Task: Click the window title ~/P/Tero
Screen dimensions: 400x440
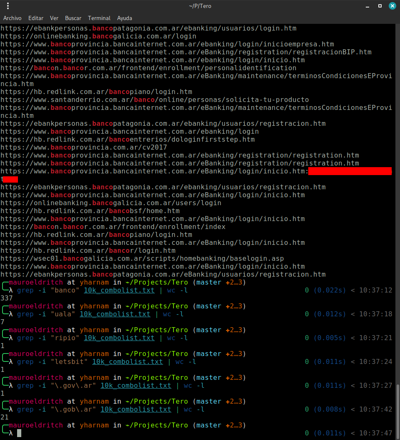Action: coord(200,6)
